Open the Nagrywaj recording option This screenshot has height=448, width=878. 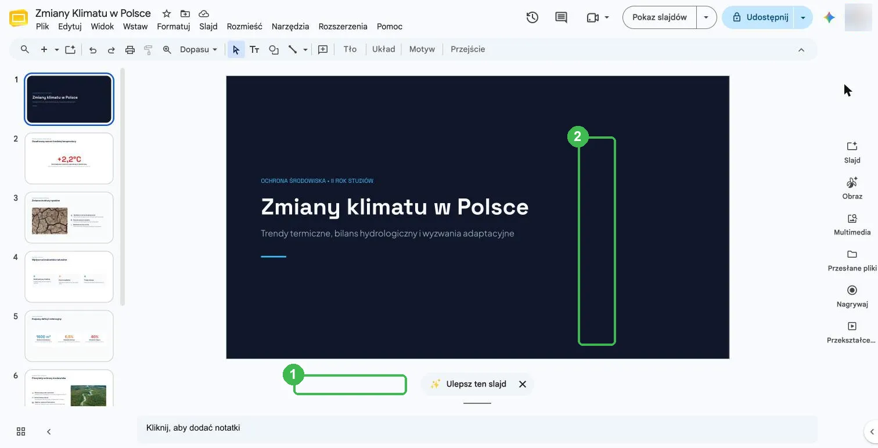852,296
